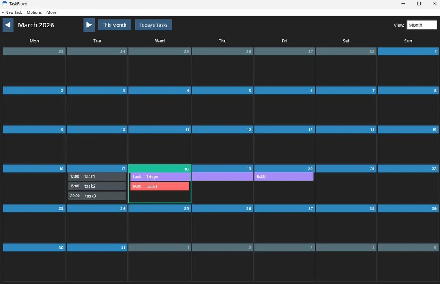Select the March 13 day header

pyautogui.click(x=284, y=130)
